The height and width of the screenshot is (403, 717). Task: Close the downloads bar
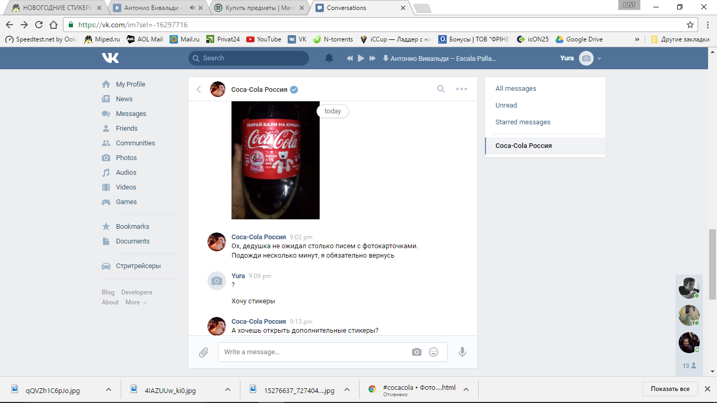707,389
